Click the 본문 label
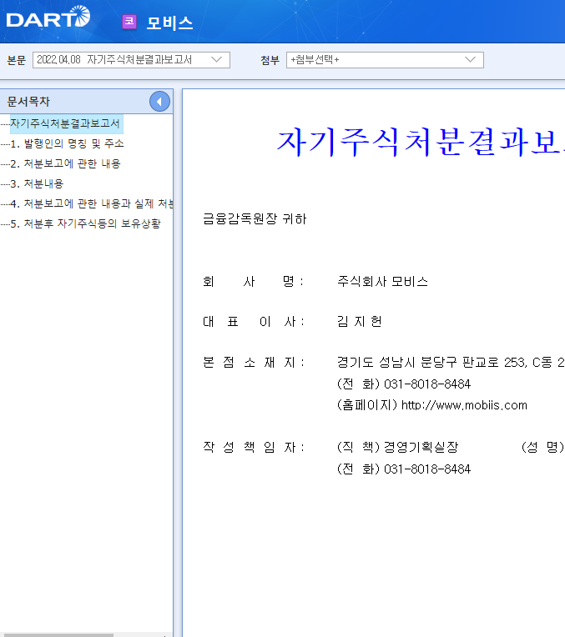 coord(17,60)
